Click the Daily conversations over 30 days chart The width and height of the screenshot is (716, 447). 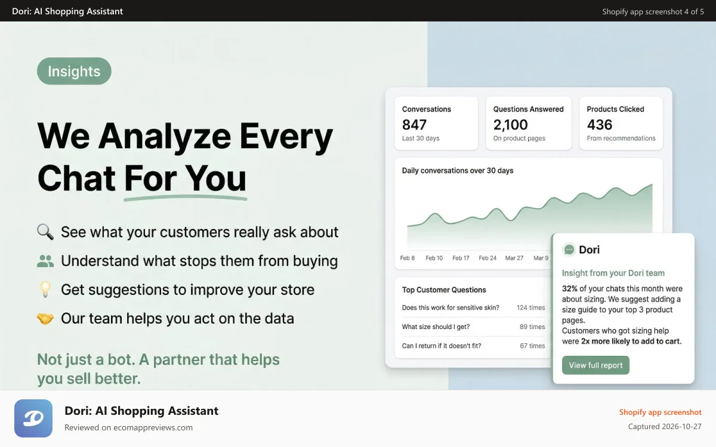pyautogui.click(x=529, y=213)
